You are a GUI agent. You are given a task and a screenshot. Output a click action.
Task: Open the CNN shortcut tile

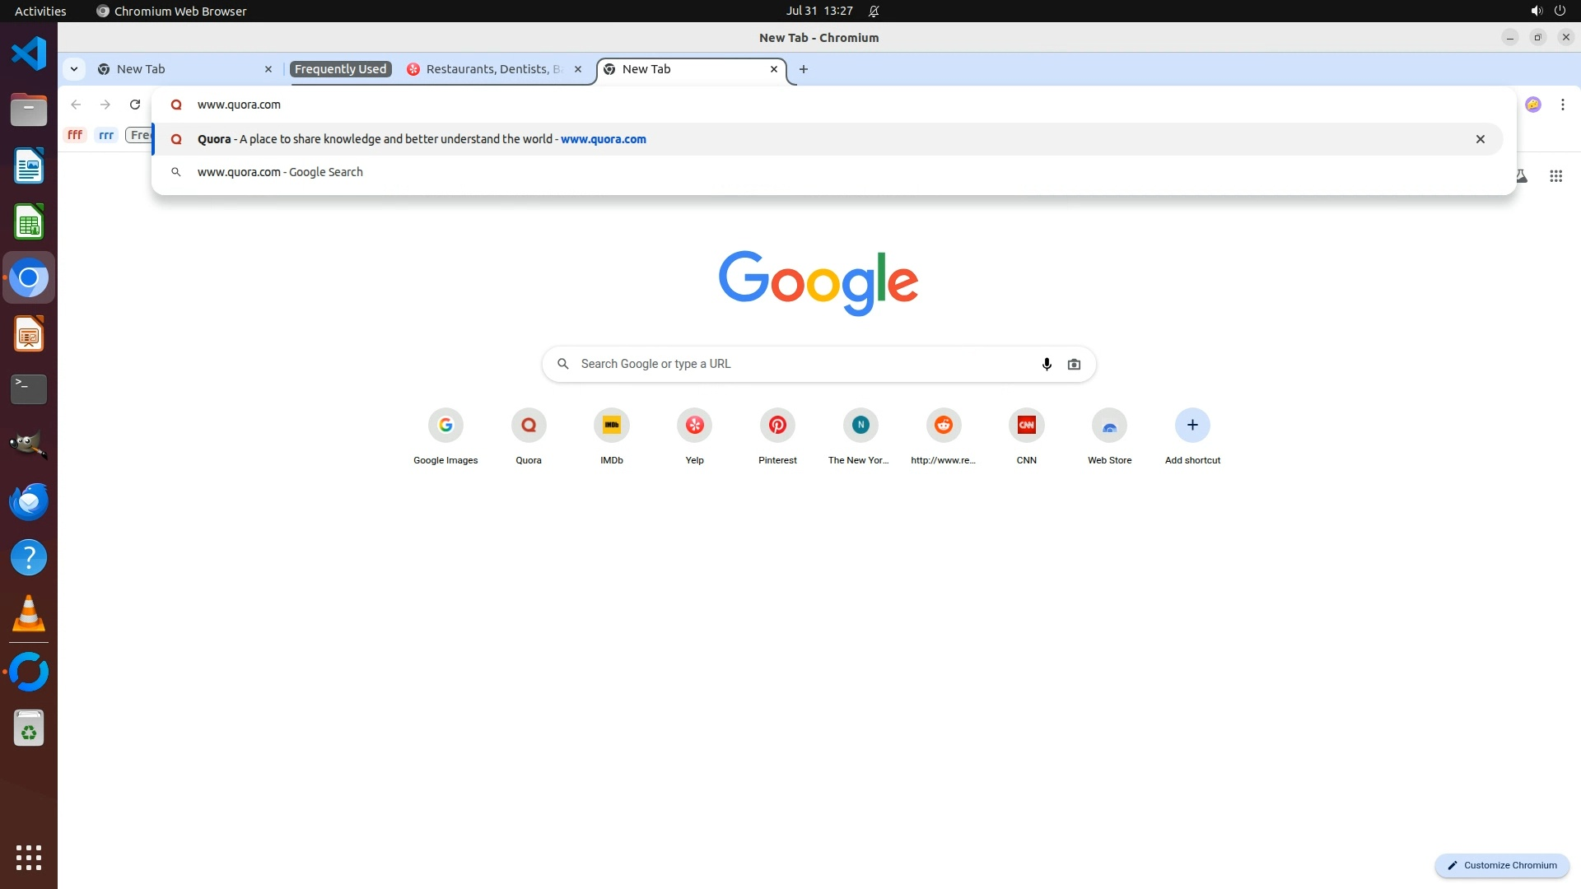tap(1026, 426)
